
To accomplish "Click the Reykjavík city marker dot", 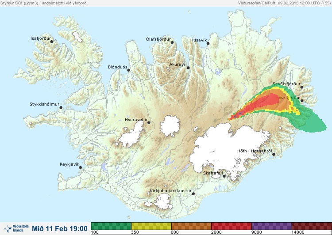I will (81, 167).
